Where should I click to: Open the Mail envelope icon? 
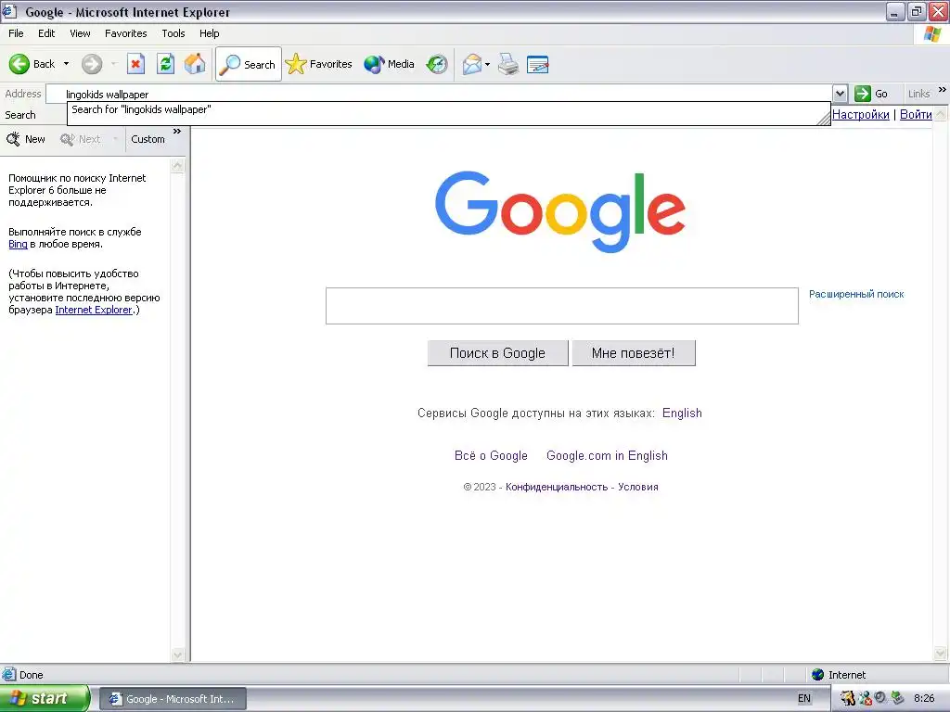pos(472,64)
